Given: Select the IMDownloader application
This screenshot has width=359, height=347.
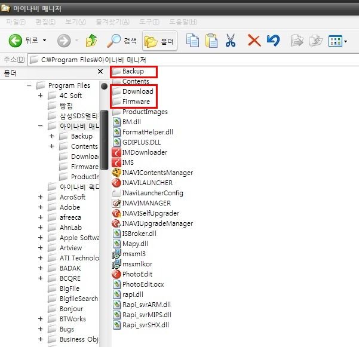Looking at the screenshot, I should click(x=140, y=152).
